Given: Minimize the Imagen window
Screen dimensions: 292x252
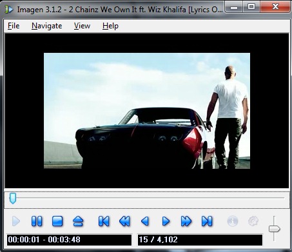Looking at the screenshot, I should click(x=234, y=7).
